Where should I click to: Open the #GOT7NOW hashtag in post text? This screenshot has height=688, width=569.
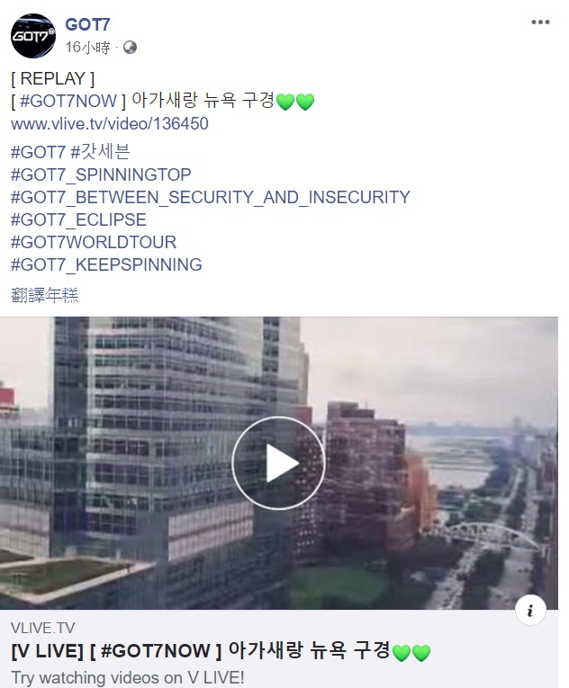[68, 101]
